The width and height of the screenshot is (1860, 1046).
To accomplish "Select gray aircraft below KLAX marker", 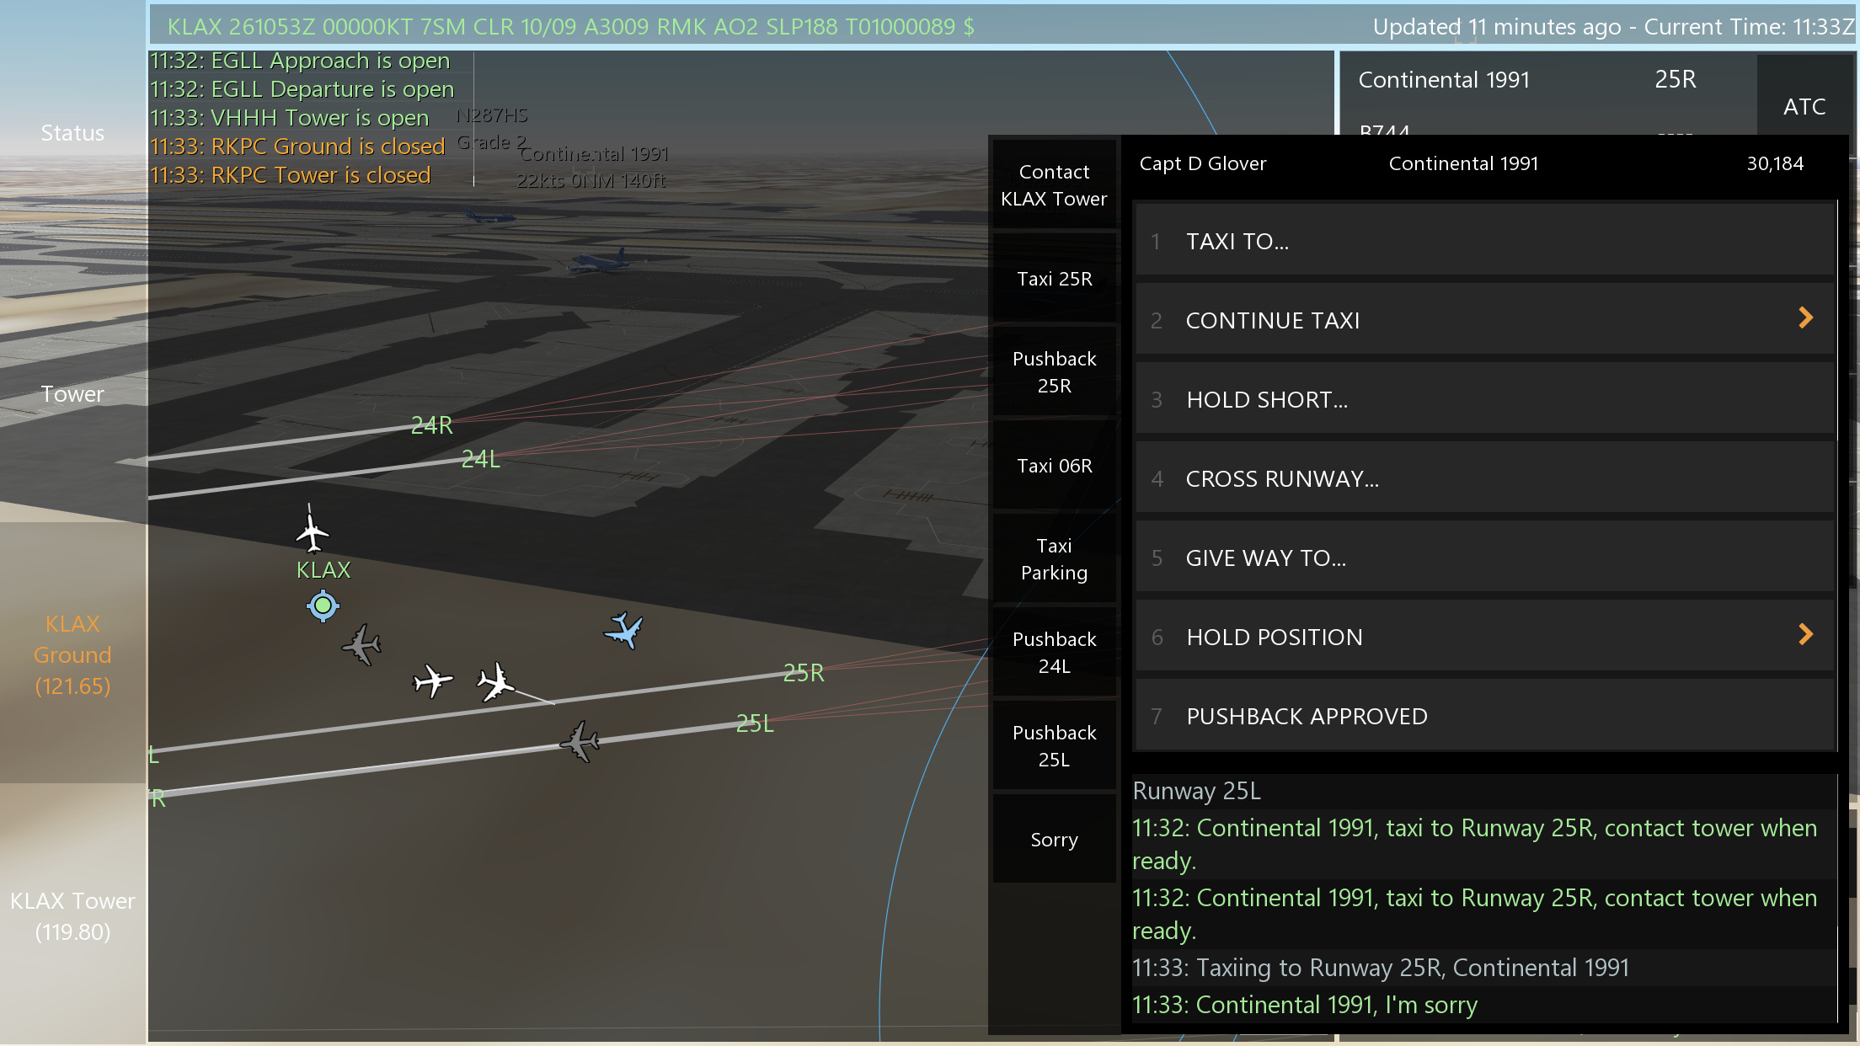I will [362, 645].
